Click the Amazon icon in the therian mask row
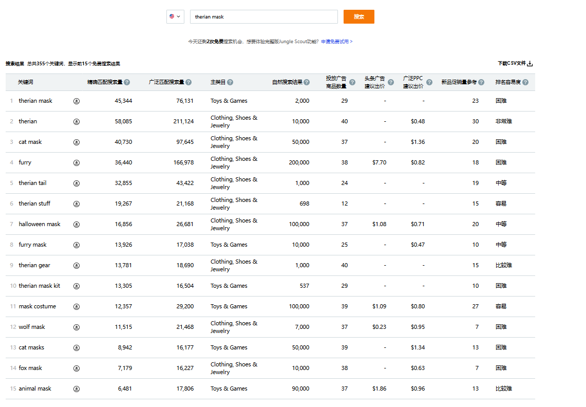This screenshot has height=407, width=586. tap(77, 101)
